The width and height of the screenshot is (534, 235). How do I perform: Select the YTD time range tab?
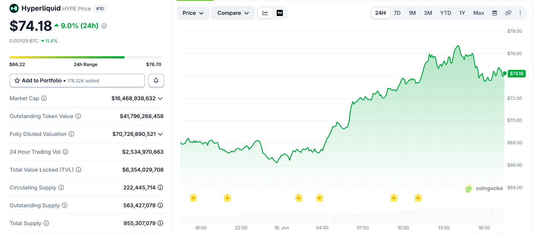tap(445, 13)
